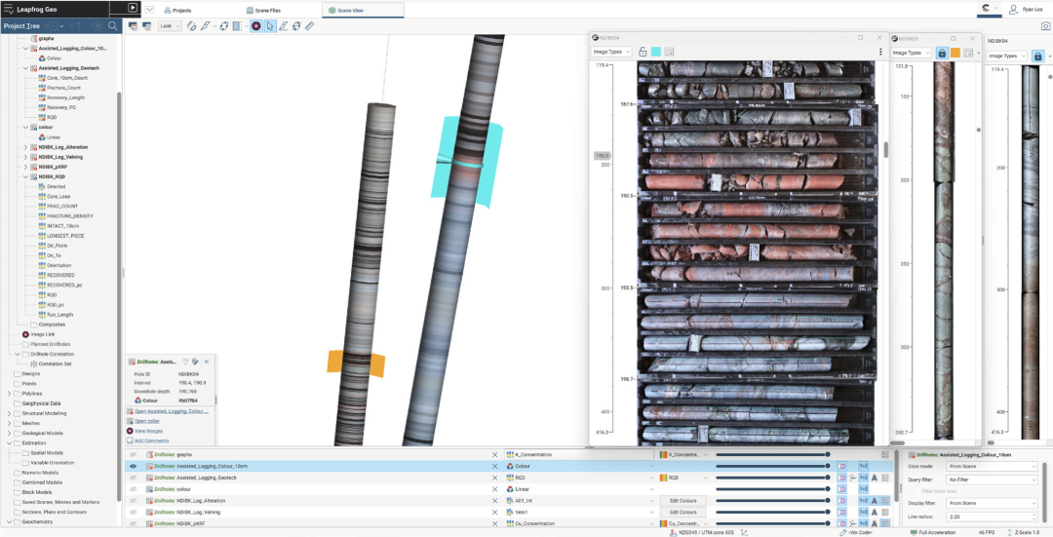Take a screenshot with the camera icon

(x=1045, y=26)
